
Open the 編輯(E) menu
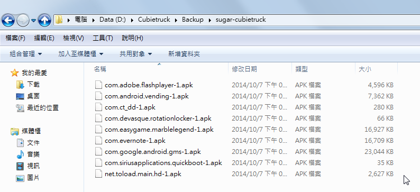point(44,38)
